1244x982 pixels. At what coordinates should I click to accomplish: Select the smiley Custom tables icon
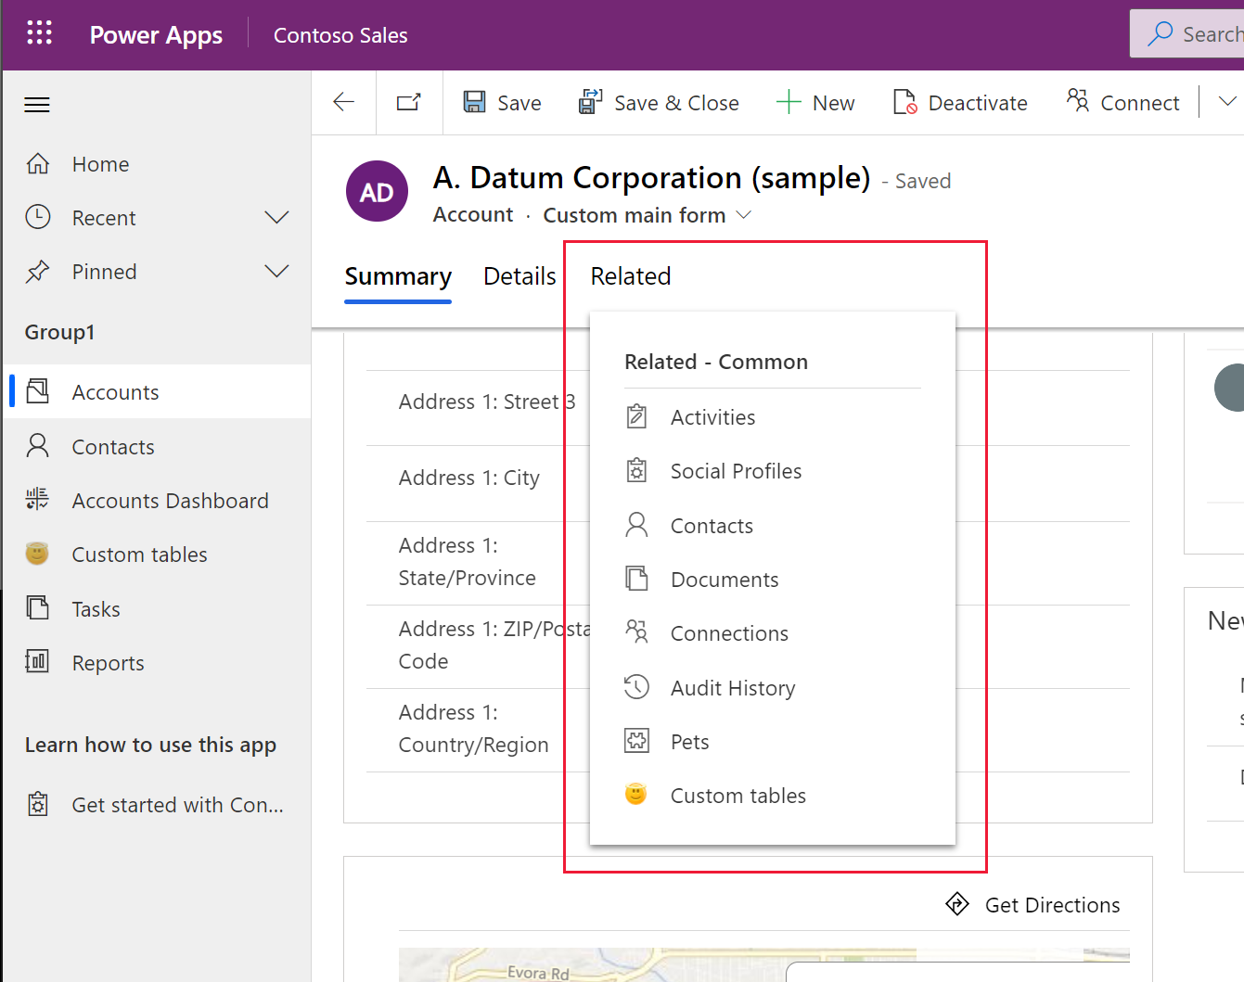tap(36, 554)
